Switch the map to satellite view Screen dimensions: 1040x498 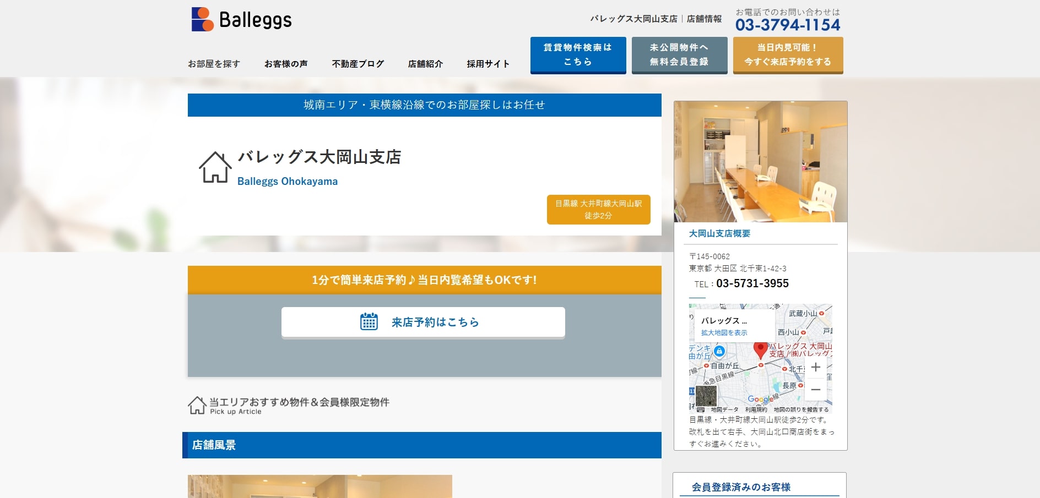coord(706,395)
